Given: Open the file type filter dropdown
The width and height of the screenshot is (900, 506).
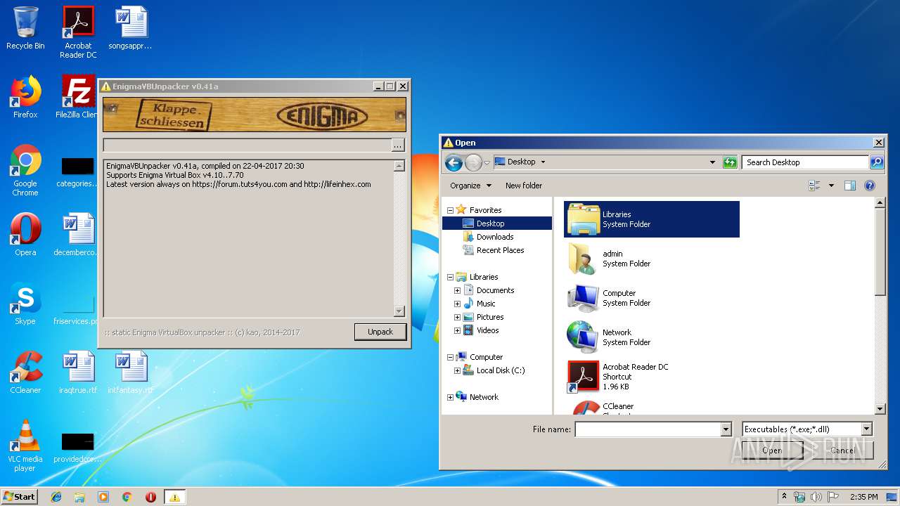Looking at the screenshot, I should click(x=866, y=429).
